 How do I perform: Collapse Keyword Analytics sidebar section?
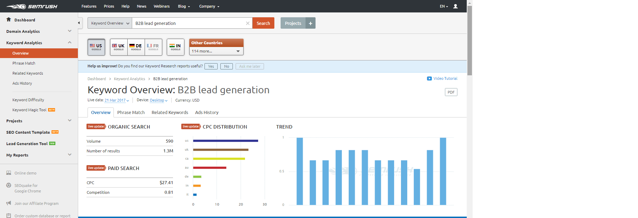(x=70, y=42)
